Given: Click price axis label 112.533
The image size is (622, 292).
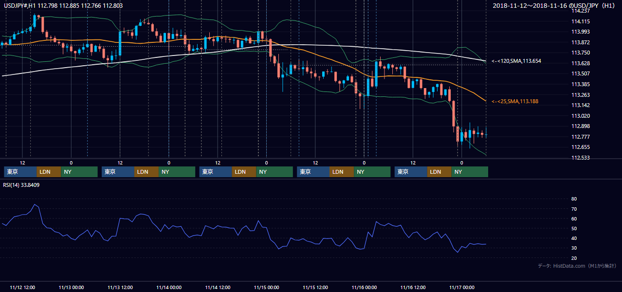Looking at the screenshot, I should click(x=581, y=158).
